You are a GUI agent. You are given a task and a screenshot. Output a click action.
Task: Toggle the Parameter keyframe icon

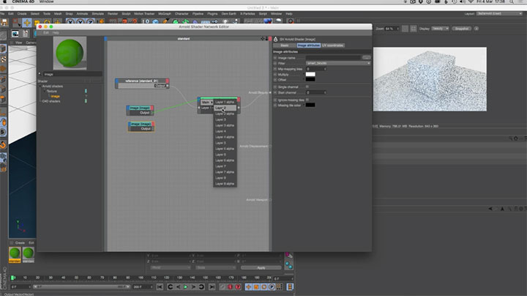click(x=272, y=287)
